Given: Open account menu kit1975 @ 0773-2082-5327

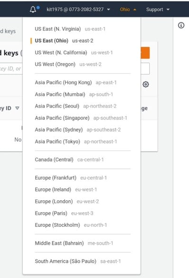Looking at the screenshot, I should [78, 9].
